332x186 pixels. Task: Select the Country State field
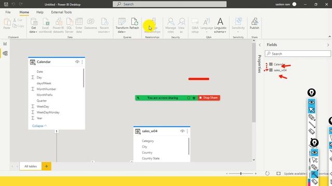[x=151, y=159]
